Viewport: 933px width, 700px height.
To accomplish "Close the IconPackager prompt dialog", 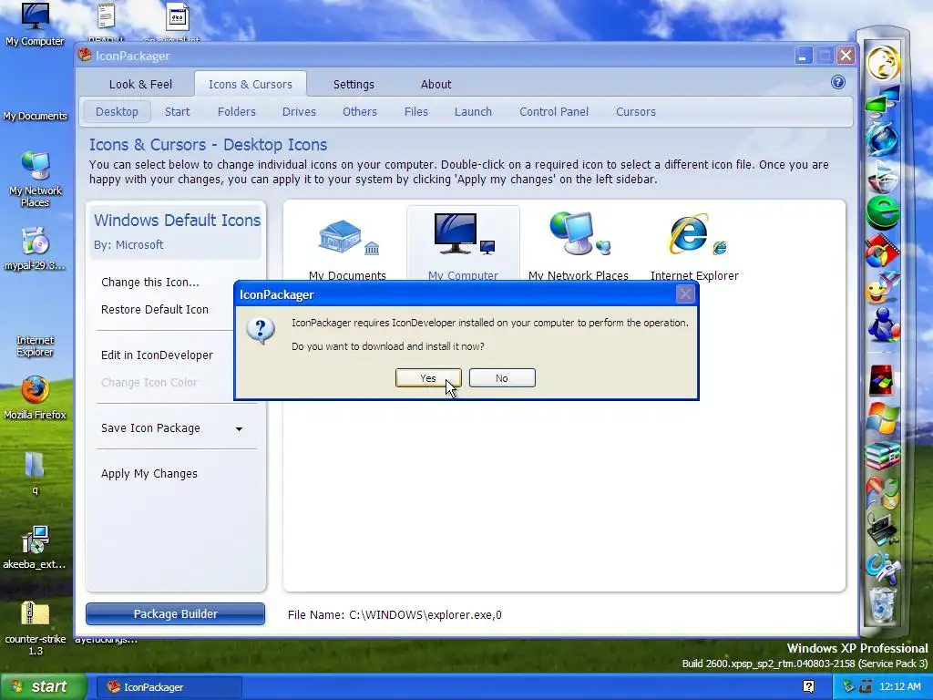I will (685, 294).
